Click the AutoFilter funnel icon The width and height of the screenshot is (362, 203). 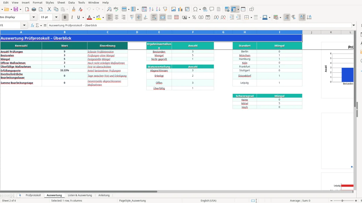(x=165, y=9)
